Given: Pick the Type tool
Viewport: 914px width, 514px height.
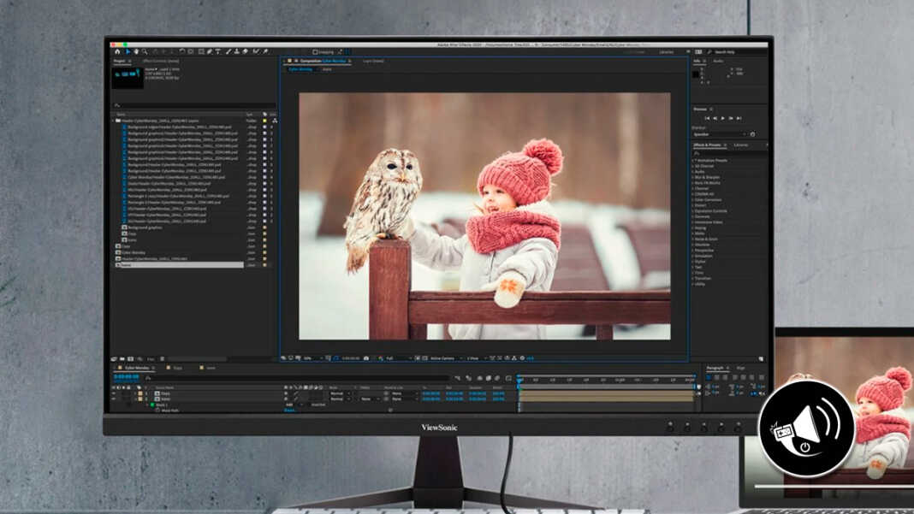Looking at the screenshot, I should [x=217, y=52].
